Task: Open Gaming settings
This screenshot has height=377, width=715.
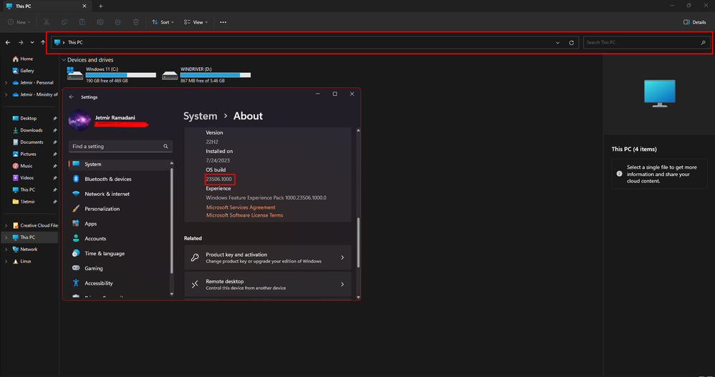Action: pyautogui.click(x=120, y=268)
